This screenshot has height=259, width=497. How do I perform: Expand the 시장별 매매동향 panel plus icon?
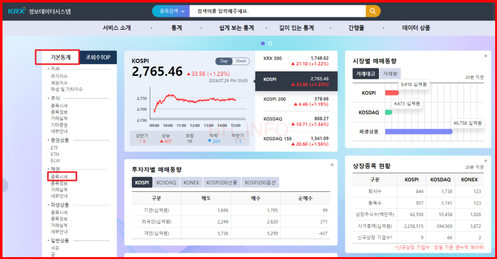pyautogui.click(x=486, y=56)
